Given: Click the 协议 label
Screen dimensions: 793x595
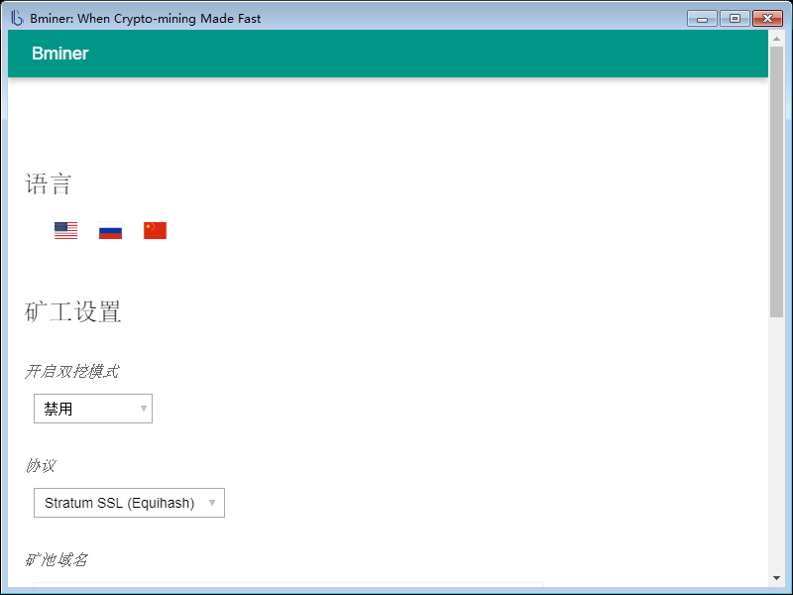Looking at the screenshot, I should tap(41, 465).
